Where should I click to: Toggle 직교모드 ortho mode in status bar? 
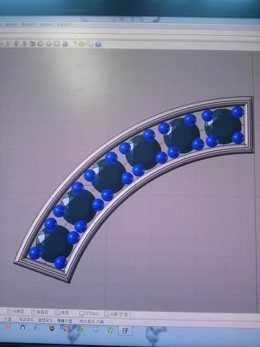click(26, 320)
